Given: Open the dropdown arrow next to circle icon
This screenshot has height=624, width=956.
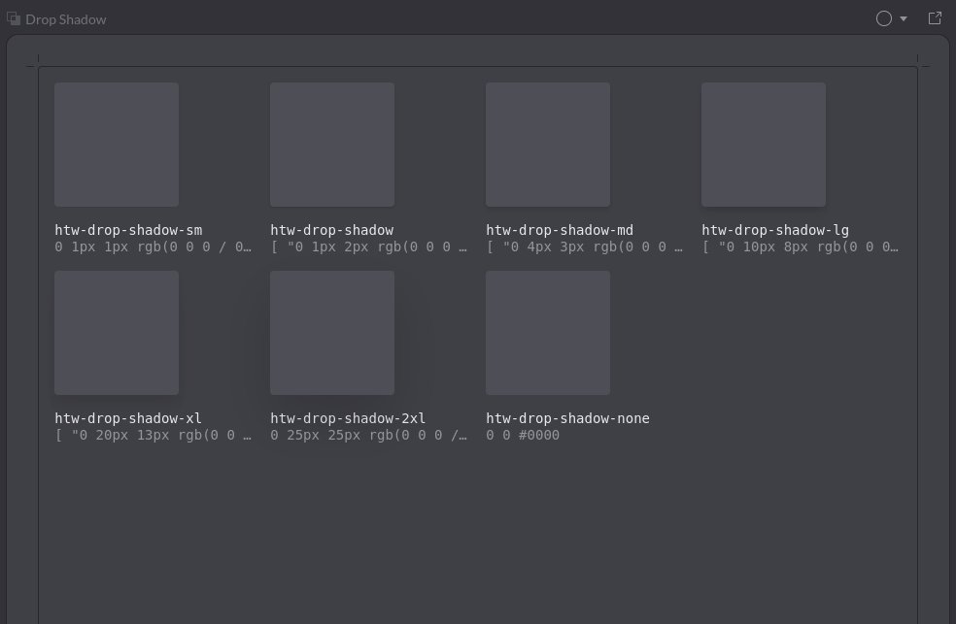Looking at the screenshot, I should click(x=904, y=18).
